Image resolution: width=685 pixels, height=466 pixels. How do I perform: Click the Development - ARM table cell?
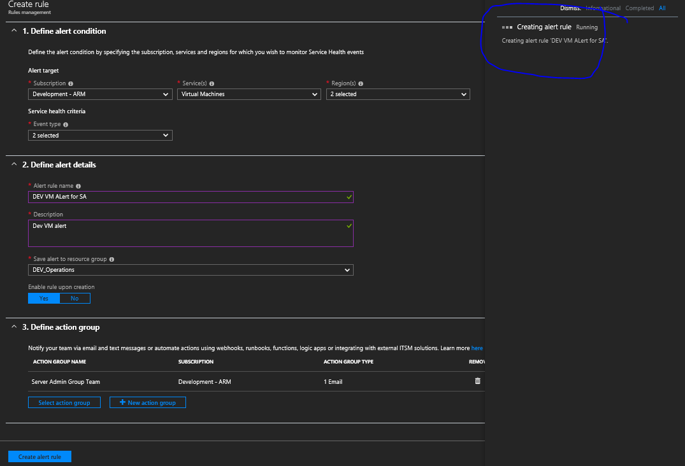pos(205,382)
